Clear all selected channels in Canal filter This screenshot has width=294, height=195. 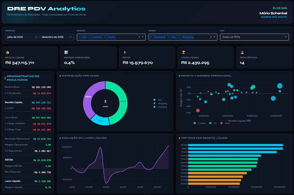point(211,37)
